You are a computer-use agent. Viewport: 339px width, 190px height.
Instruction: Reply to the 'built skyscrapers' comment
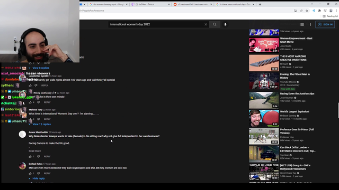click(x=47, y=174)
